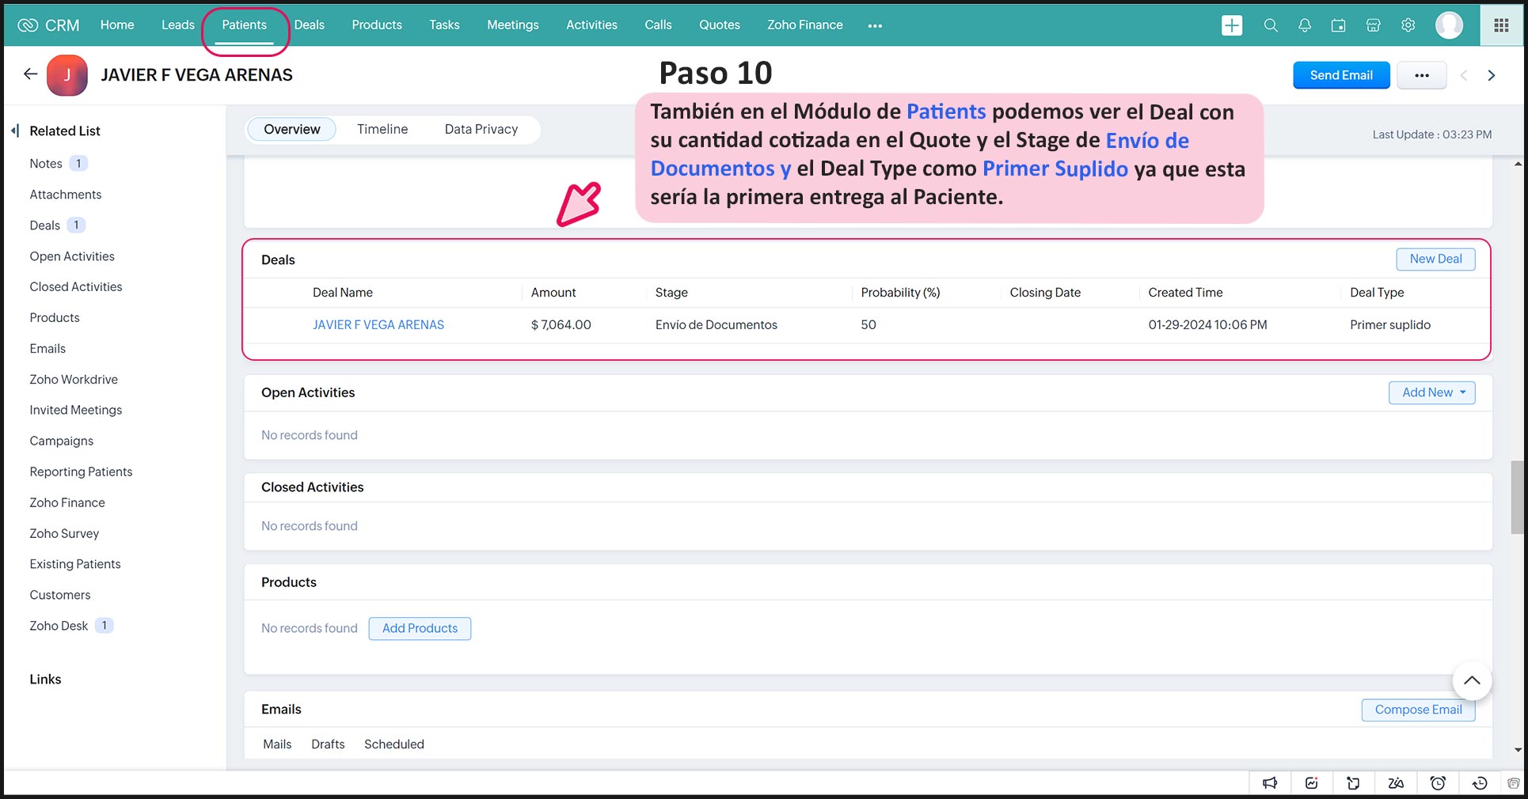Screen dimensions: 1528x799
Task: Open the notifications bell icon
Action: click(x=1305, y=25)
